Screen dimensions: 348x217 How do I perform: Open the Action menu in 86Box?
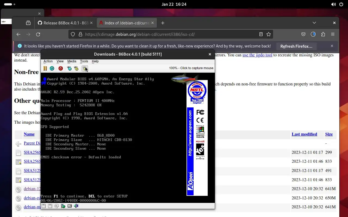48,61
